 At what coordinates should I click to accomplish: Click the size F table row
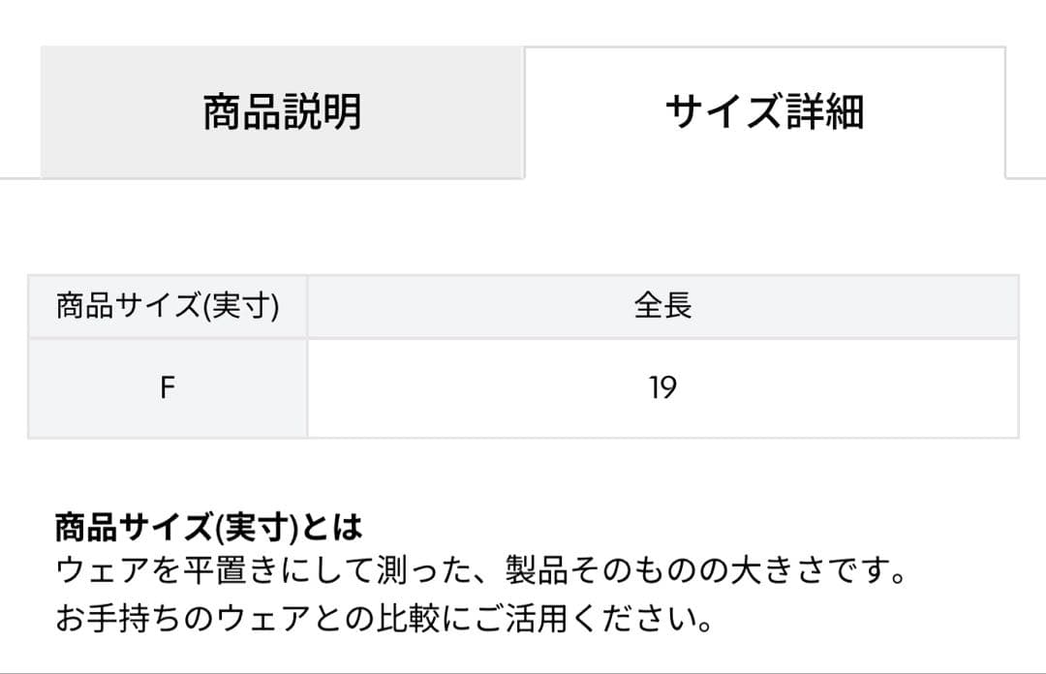click(523, 386)
